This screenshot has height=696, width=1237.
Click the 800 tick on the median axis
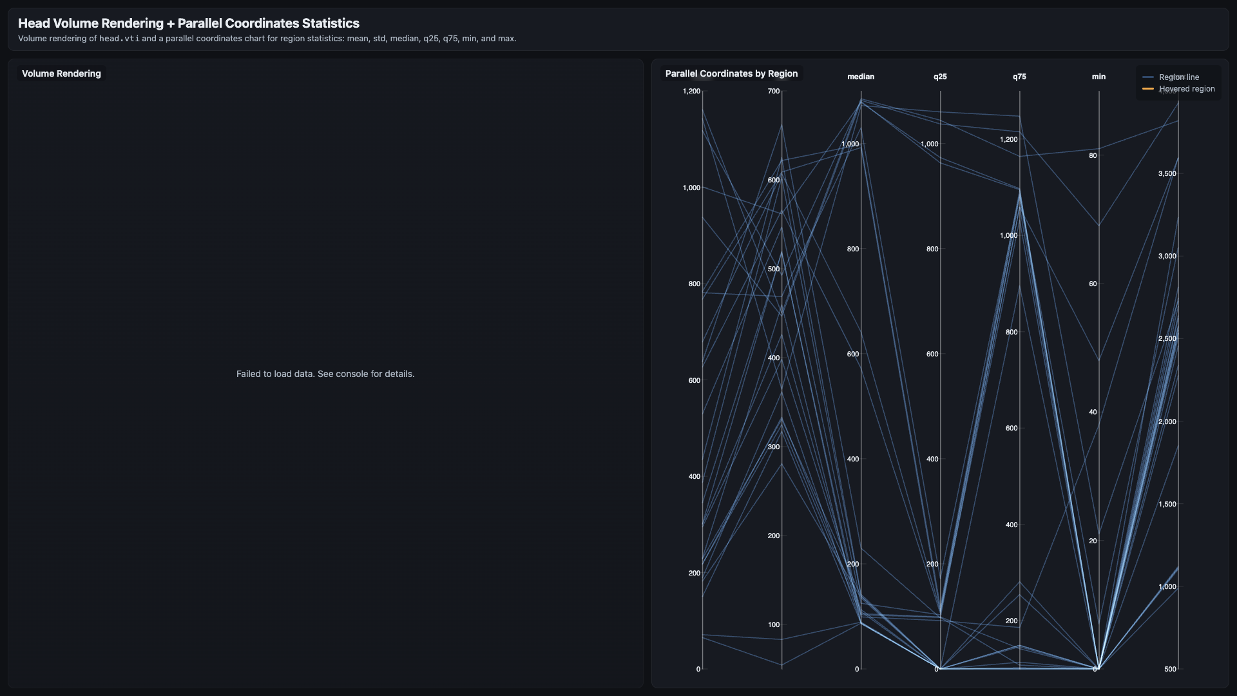pyautogui.click(x=853, y=249)
